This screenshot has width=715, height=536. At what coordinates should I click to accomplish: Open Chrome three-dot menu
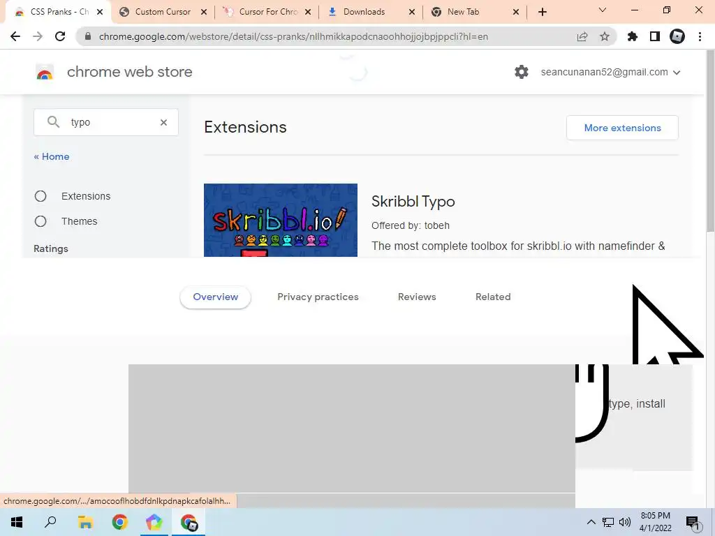coord(700,36)
